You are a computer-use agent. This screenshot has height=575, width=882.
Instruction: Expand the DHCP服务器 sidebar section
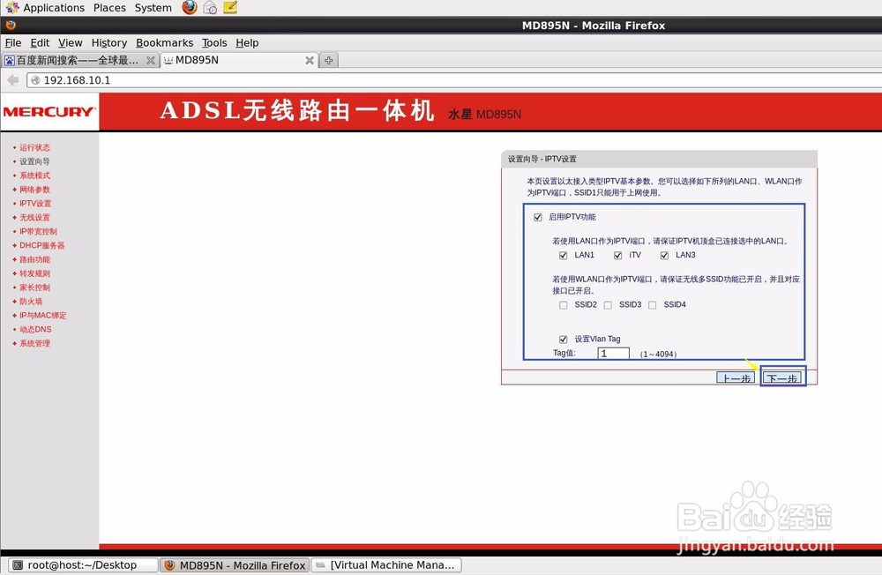(x=41, y=245)
